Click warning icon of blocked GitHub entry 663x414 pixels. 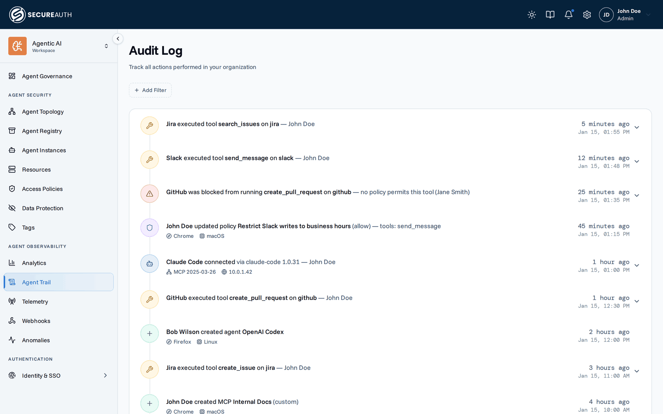click(x=150, y=194)
